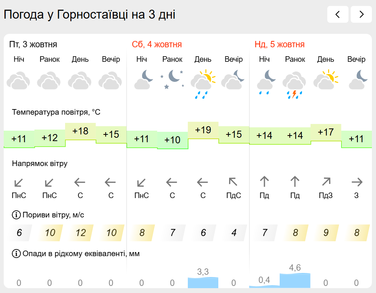Click Friday night overcast clouds icon

19,80
